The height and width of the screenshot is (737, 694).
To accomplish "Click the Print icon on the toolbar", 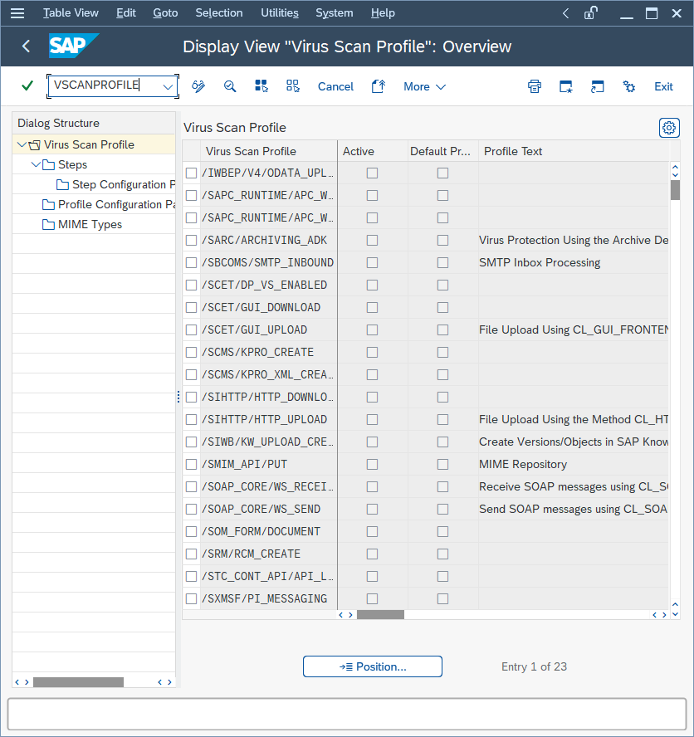I will (534, 85).
